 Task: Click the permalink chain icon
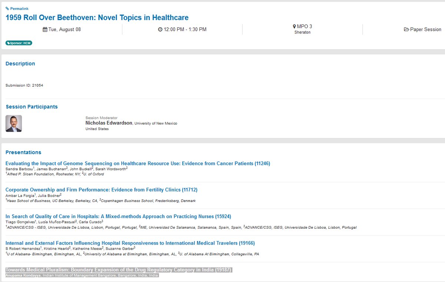point(8,9)
